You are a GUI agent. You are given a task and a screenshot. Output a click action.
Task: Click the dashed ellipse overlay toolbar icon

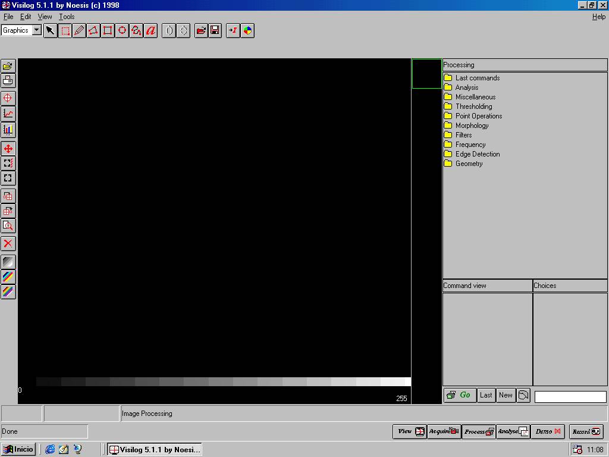pyautogui.click(x=183, y=30)
